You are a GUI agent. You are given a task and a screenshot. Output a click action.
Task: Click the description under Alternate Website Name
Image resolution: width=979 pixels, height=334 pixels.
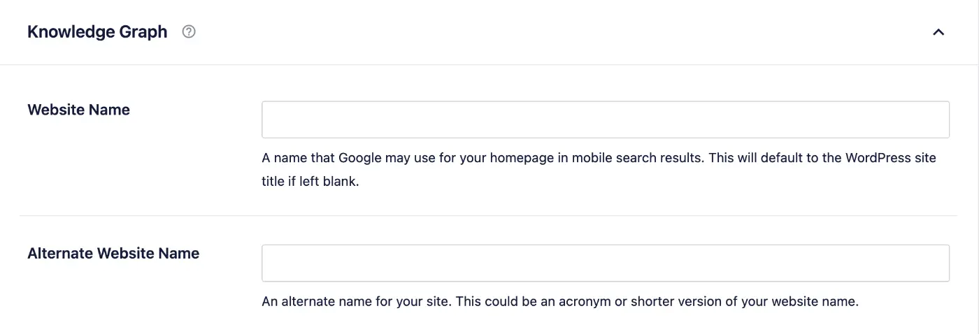(559, 302)
